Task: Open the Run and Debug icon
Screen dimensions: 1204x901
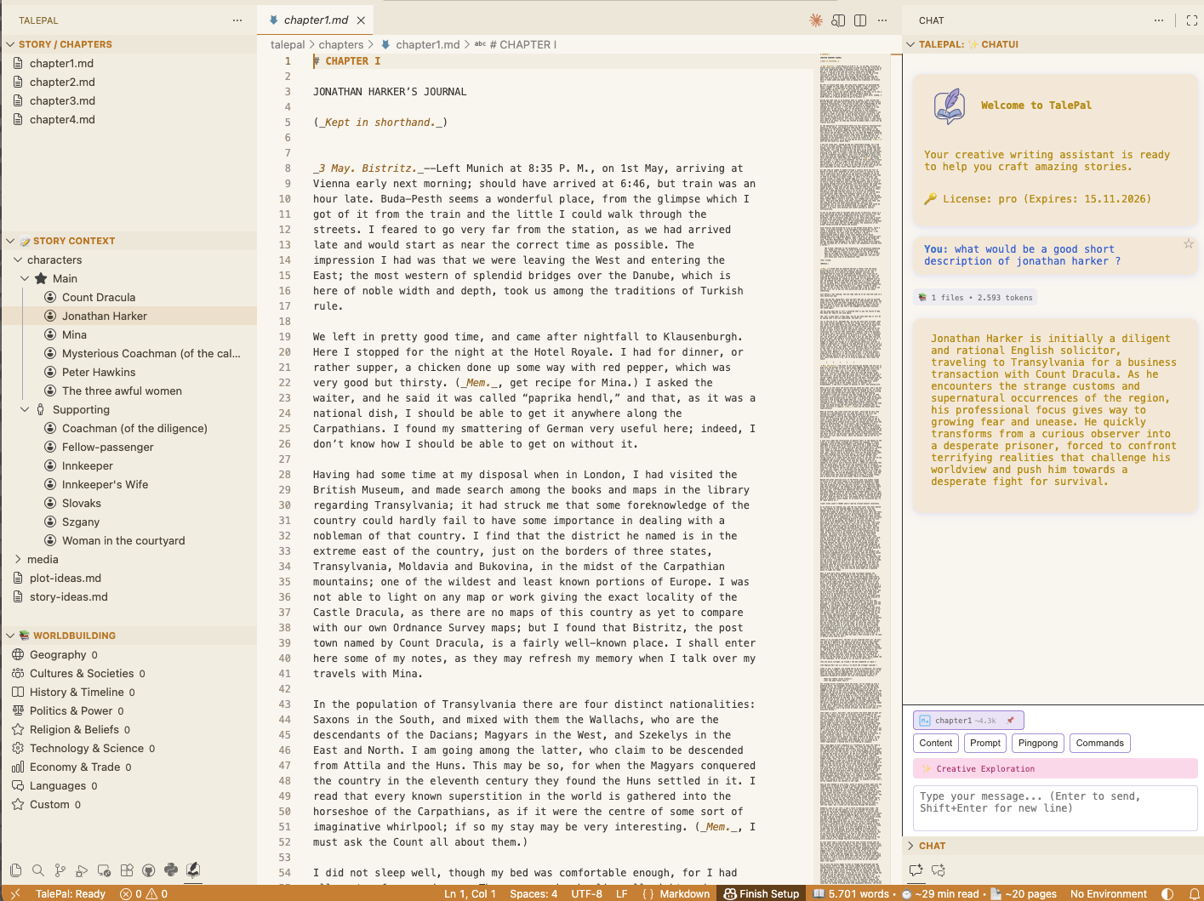Action: tap(82, 870)
